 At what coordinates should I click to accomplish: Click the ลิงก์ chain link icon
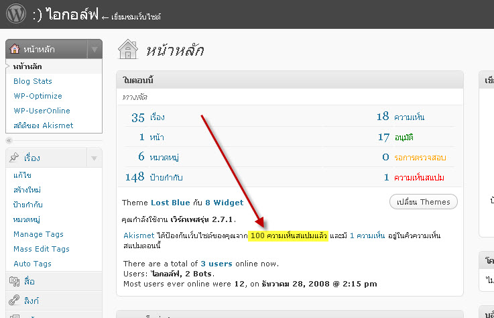[x=14, y=301]
